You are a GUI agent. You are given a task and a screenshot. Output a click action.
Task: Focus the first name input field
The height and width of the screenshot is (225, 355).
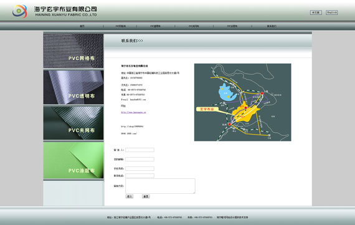click(140, 150)
